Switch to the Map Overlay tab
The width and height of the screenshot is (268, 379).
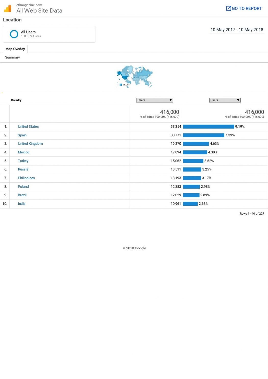point(15,49)
